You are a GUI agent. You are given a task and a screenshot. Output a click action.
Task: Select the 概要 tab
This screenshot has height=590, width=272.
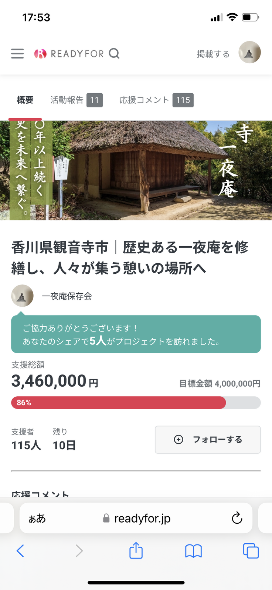(x=25, y=100)
